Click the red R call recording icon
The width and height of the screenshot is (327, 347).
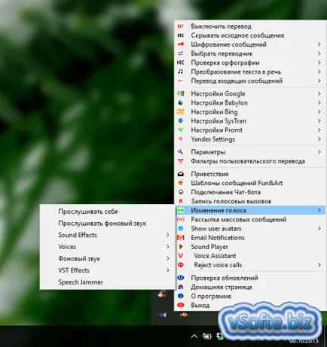click(x=181, y=201)
